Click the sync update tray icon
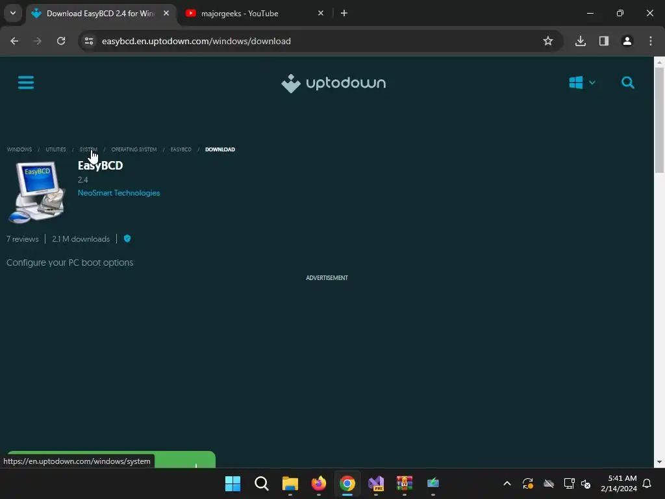Viewport: 665px width, 499px height. [x=527, y=483]
